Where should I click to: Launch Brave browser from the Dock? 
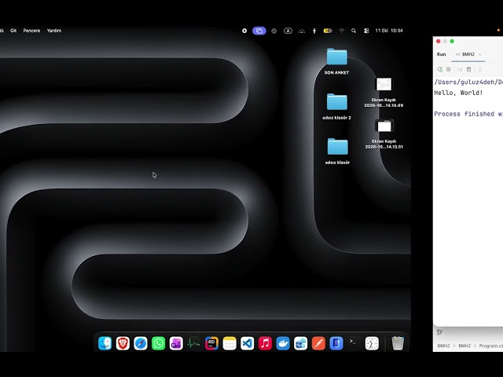[x=123, y=343]
